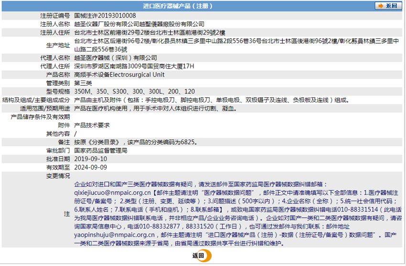
Task: Click the bottom 返回 button with orange circle
Action: 202,256
